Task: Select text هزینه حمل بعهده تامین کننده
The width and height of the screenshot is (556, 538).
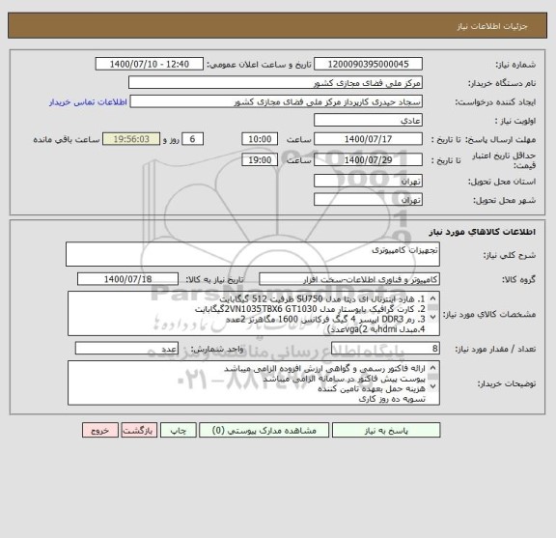Action: click(372, 389)
